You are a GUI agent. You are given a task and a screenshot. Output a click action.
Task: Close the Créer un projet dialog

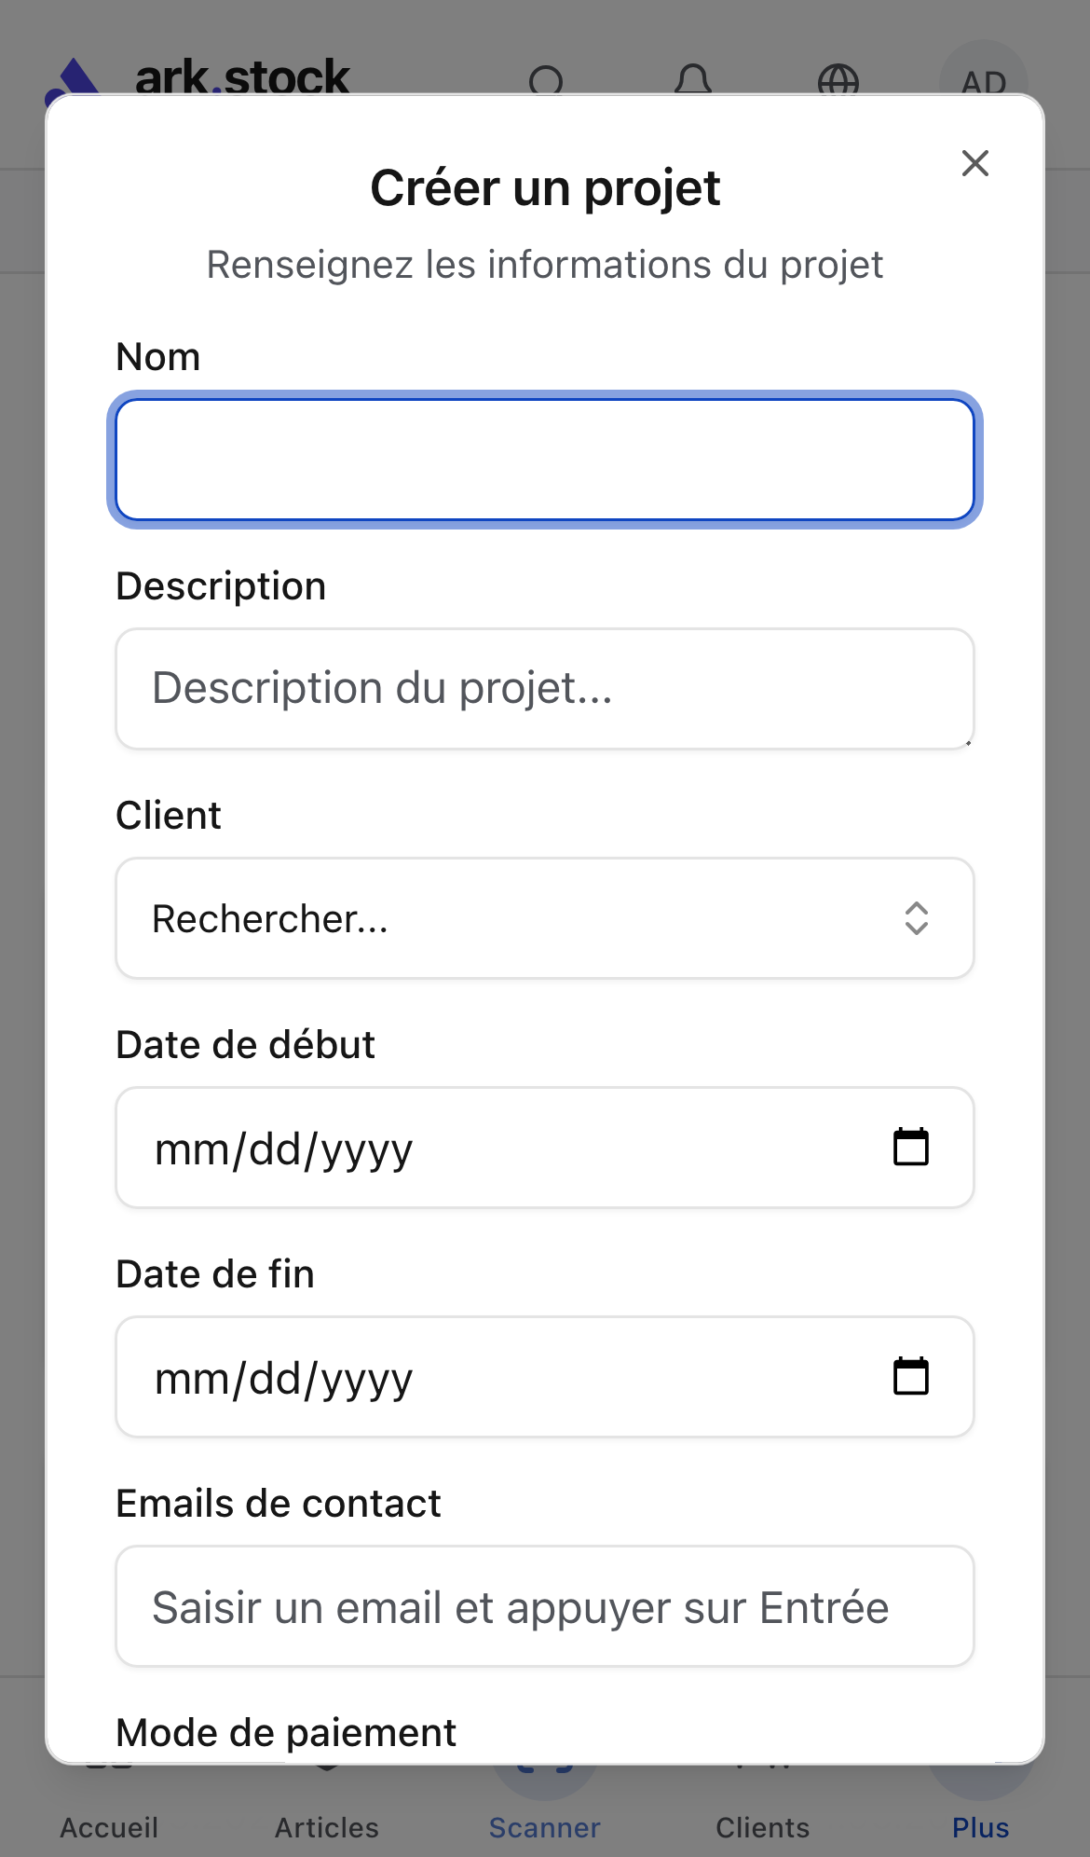974,163
